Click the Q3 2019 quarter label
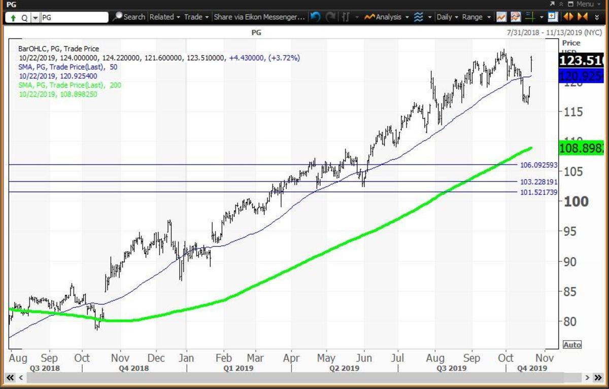The width and height of the screenshot is (609, 389). click(x=451, y=368)
